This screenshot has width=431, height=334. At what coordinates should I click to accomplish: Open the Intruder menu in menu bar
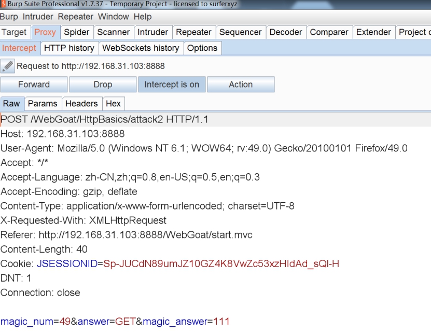pyautogui.click(x=38, y=17)
